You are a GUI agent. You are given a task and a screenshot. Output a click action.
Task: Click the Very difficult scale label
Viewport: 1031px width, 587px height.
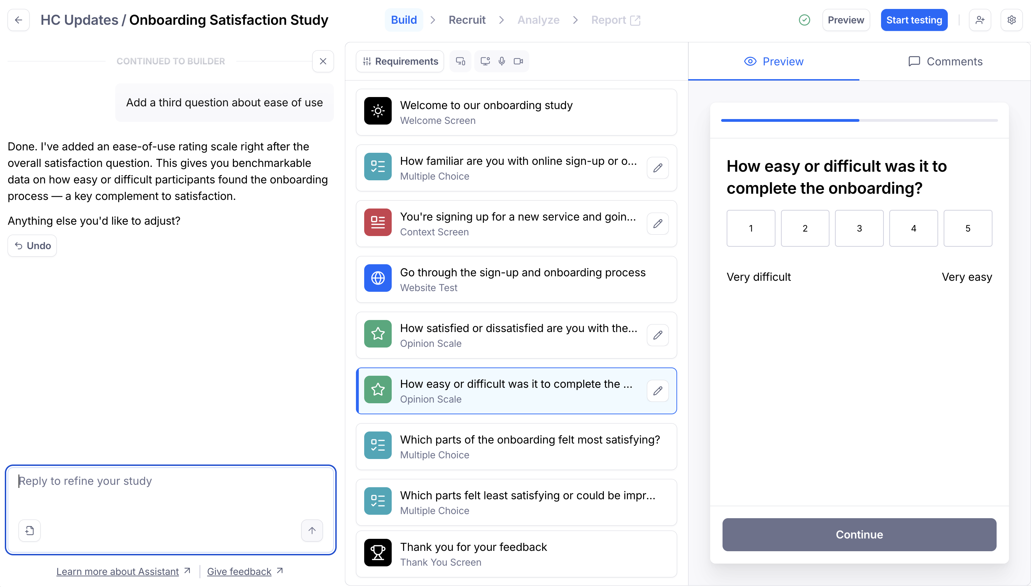[758, 277]
